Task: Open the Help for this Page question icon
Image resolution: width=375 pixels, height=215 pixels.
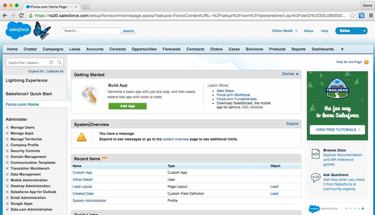Action: coord(366,62)
